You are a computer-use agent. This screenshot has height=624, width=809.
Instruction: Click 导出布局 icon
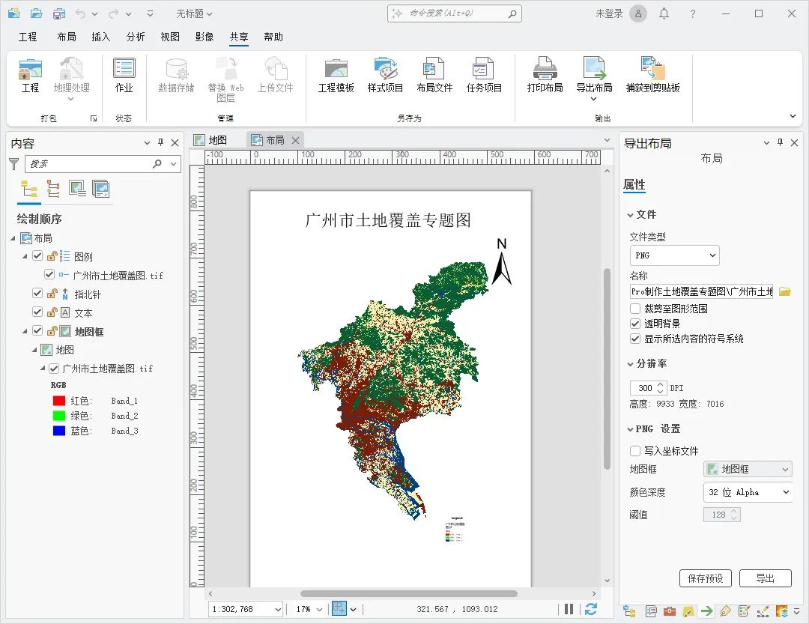594,69
